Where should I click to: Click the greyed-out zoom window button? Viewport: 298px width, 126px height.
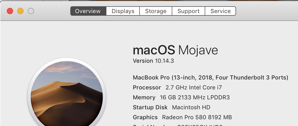tap(31, 11)
